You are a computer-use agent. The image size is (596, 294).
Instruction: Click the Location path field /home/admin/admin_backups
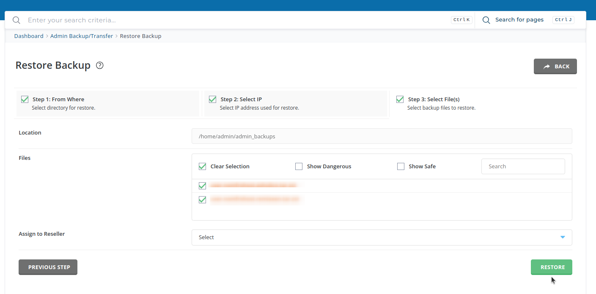[382, 136]
